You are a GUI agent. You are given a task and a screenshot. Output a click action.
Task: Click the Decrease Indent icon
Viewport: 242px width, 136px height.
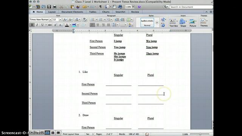click(x=117, y=20)
